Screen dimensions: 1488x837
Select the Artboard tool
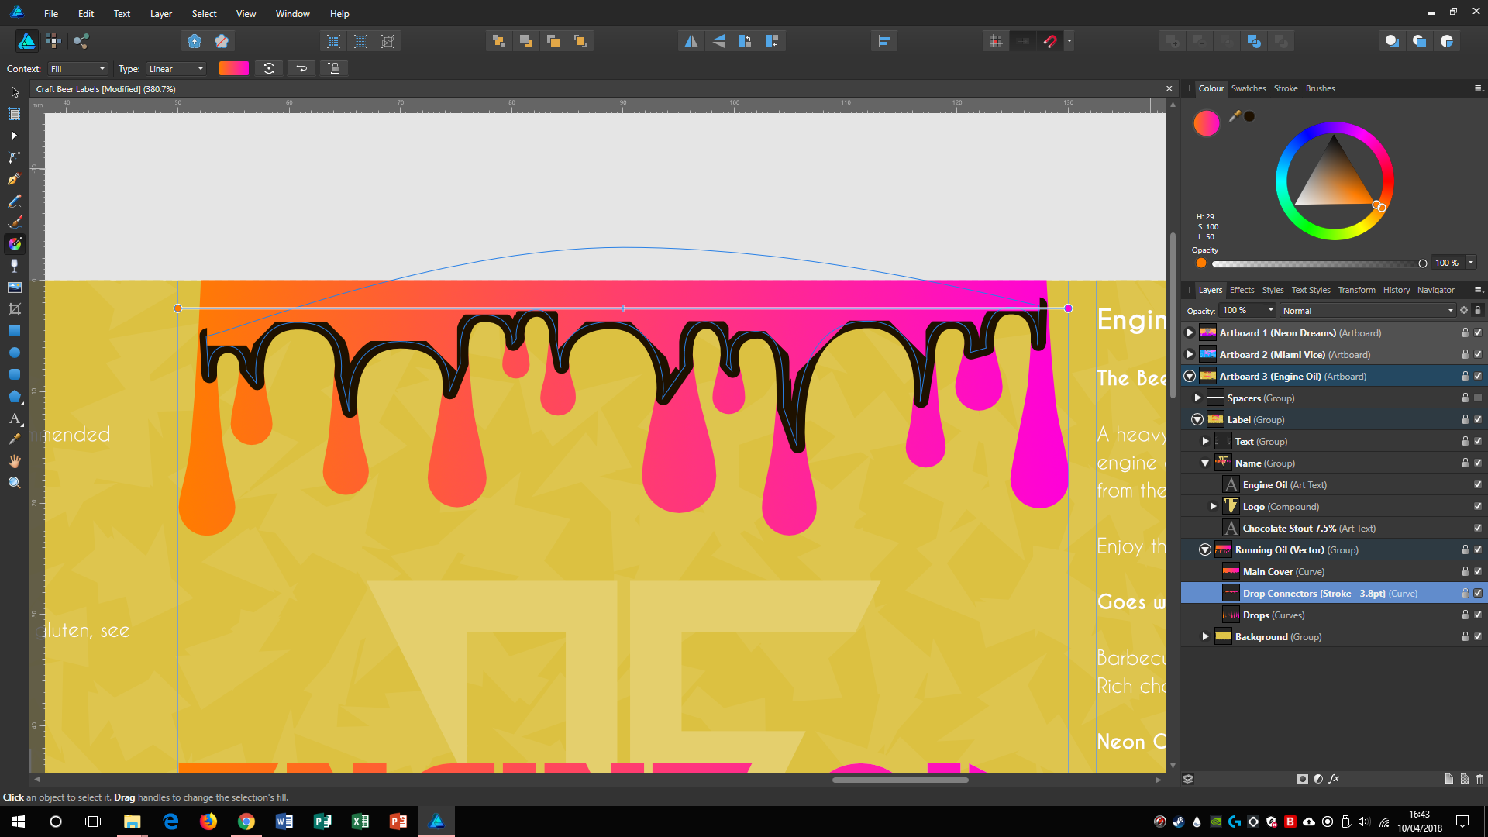[x=15, y=114]
